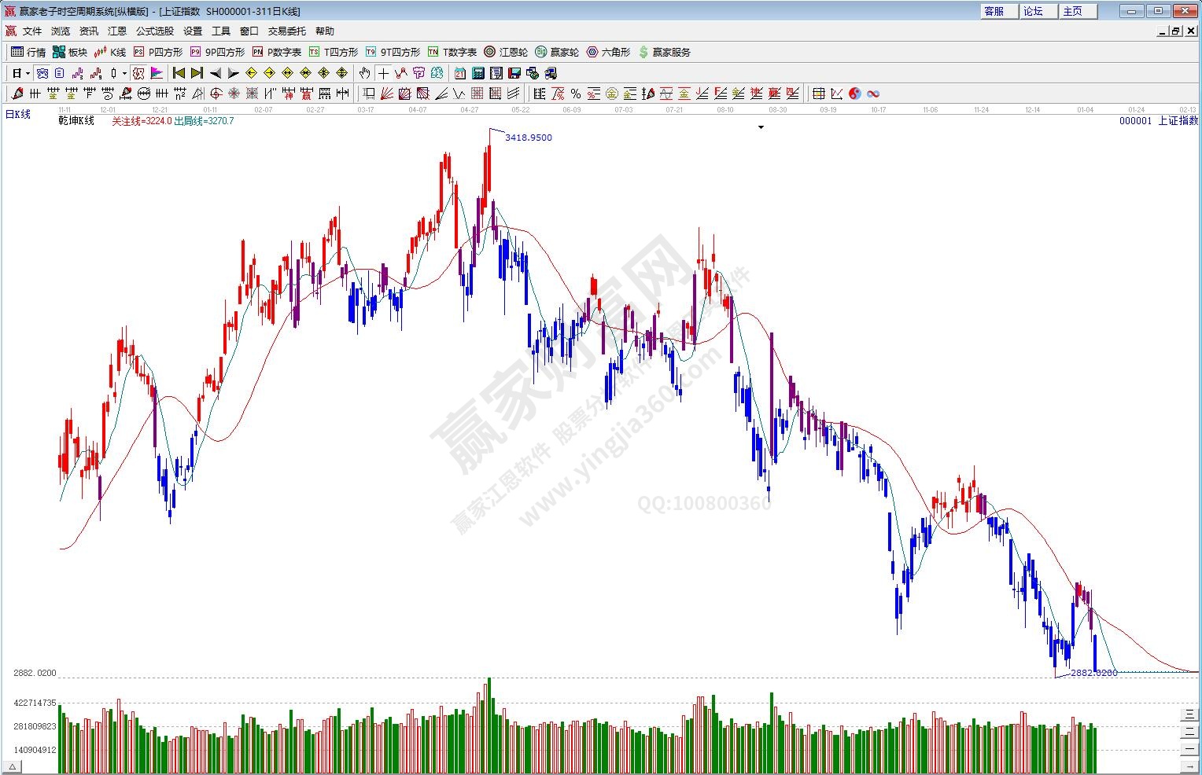Viewport: 1202px width, 775px height.
Task: Click the right arrow button at chart corner
Action: [x=1189, y=766]
